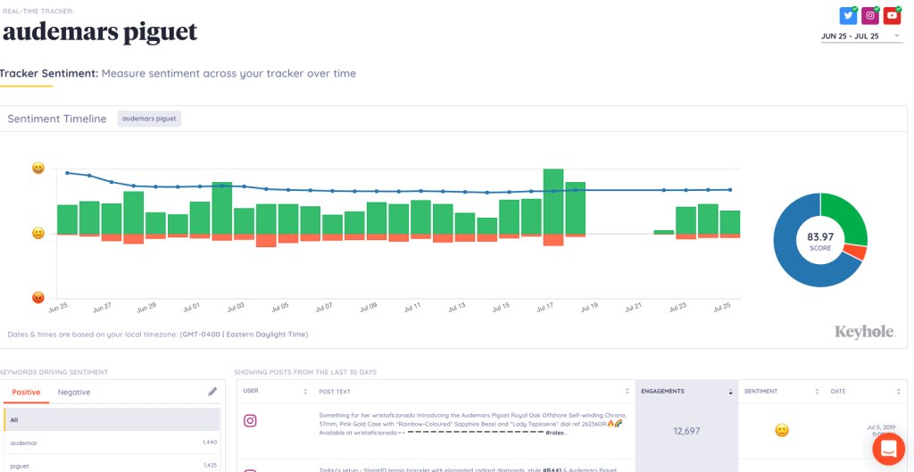Click the angry face emoji on chart axis
Viewport: 914px width, 472px height.
pyautogui.click(x=37, y=298)
